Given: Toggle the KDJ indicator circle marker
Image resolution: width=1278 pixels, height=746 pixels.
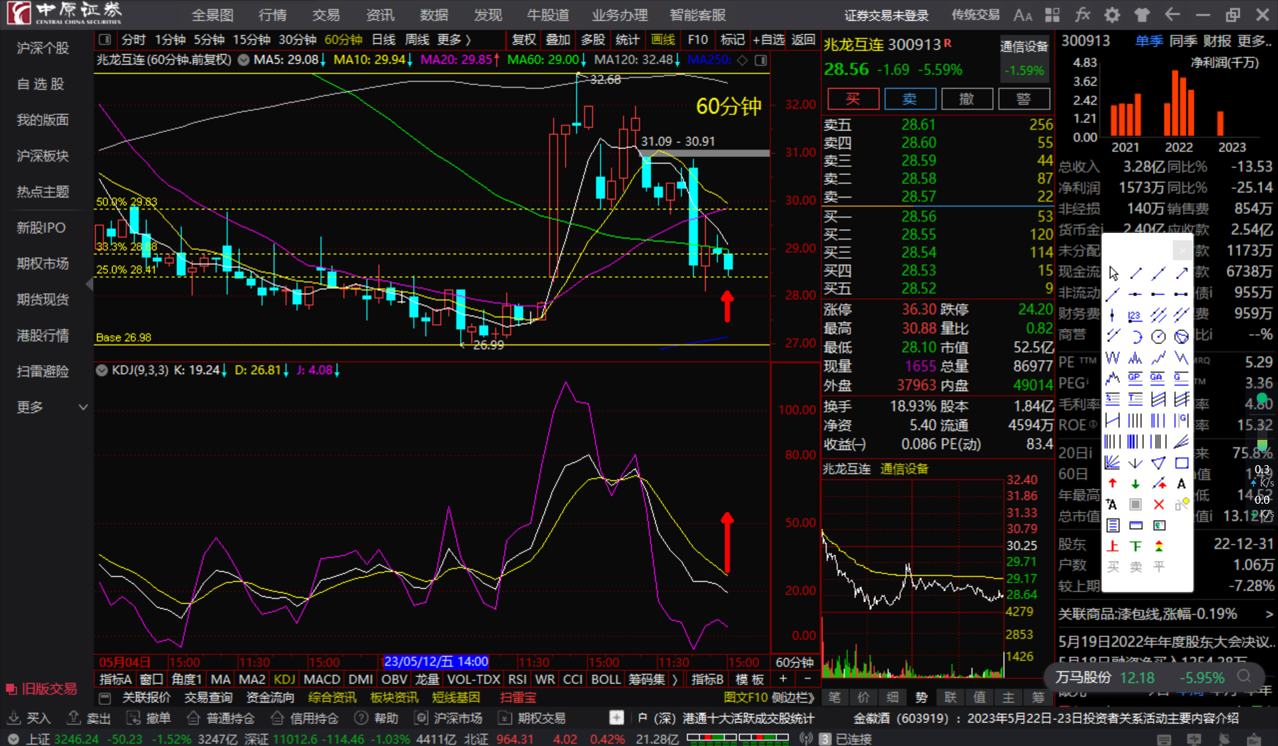Looking at the screenshot, I should pyautogui.click(x=102, y=370).
